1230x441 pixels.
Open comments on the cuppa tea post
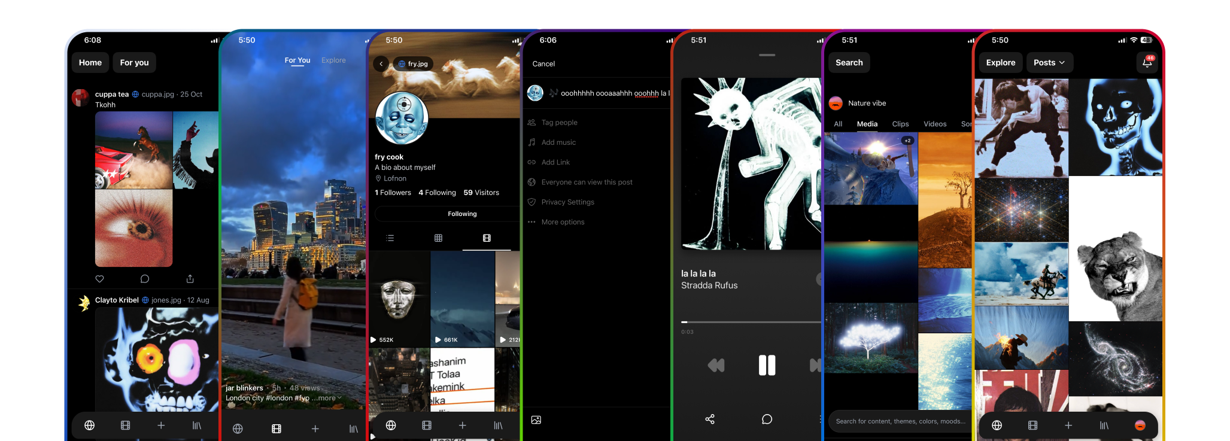(x=145, y=279)
